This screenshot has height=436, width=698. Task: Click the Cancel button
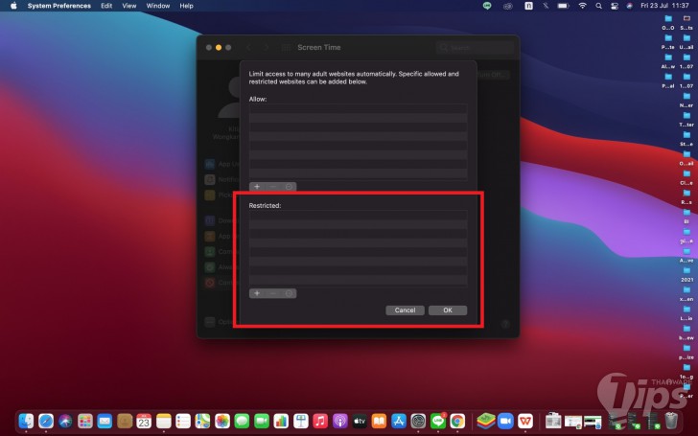405,310
